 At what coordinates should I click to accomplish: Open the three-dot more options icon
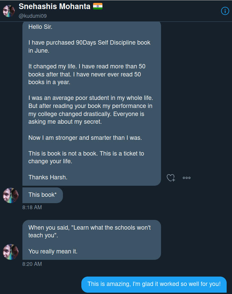click(186, 178)
